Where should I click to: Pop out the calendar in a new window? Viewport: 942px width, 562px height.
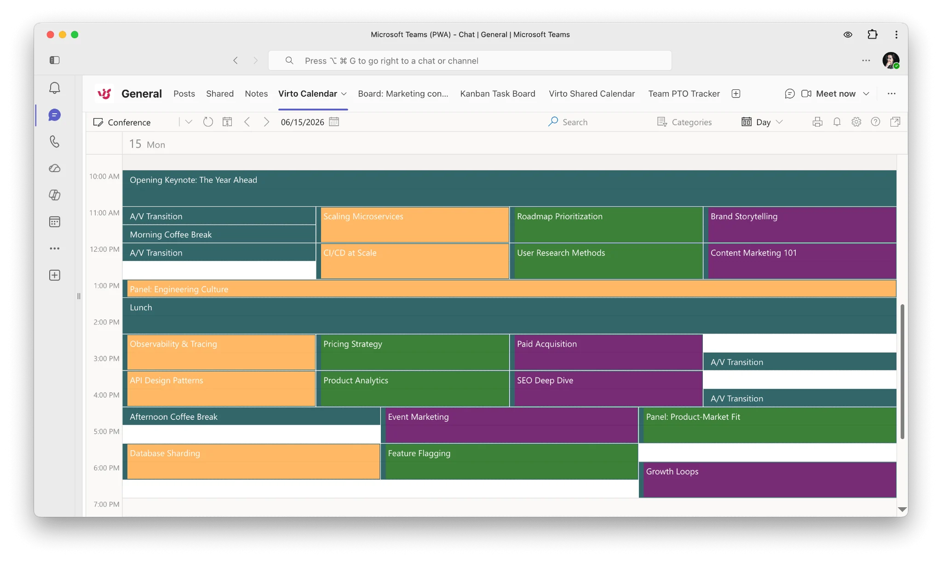coord(895,122)
